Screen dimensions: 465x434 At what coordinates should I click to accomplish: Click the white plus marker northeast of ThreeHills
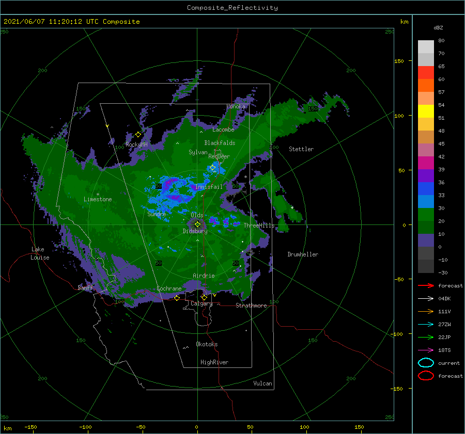coord(292,207)
